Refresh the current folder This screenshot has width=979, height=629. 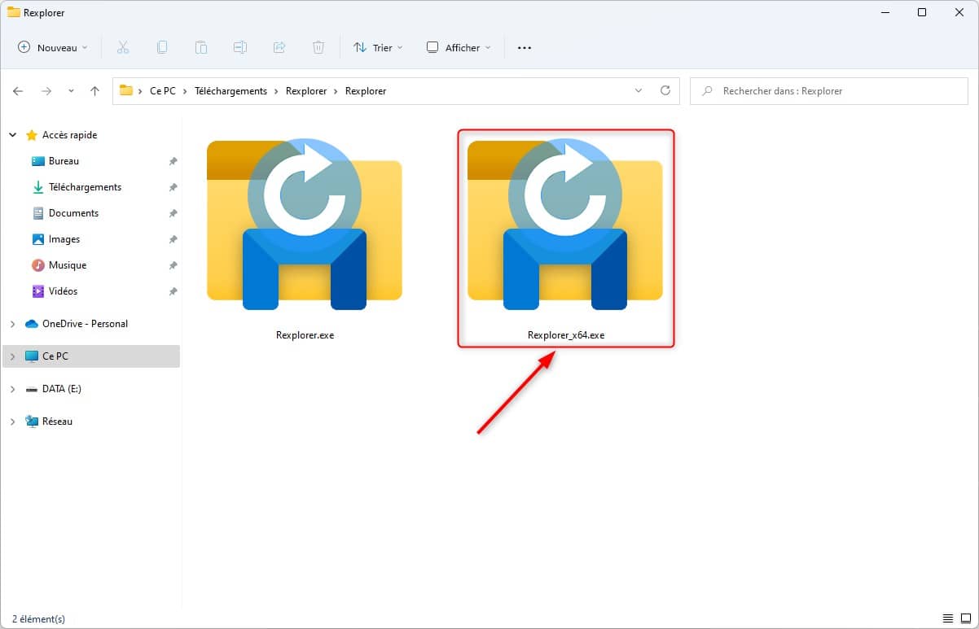(665, 91)
